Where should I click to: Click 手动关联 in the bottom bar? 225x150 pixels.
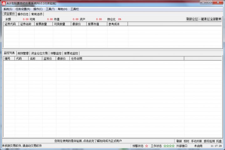coord(196,141)
